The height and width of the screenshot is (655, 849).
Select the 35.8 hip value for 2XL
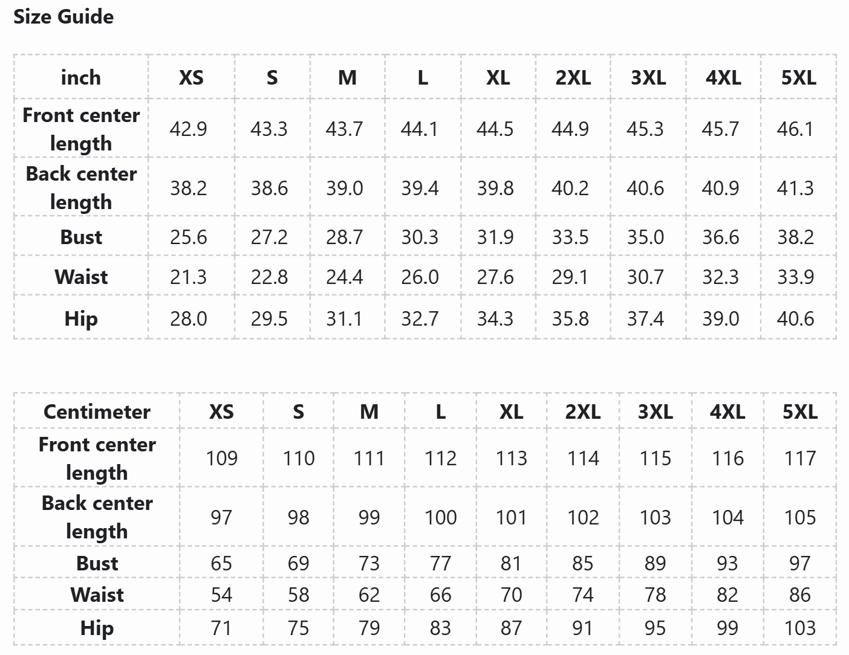pyautogui.click(x=570, y=318)
